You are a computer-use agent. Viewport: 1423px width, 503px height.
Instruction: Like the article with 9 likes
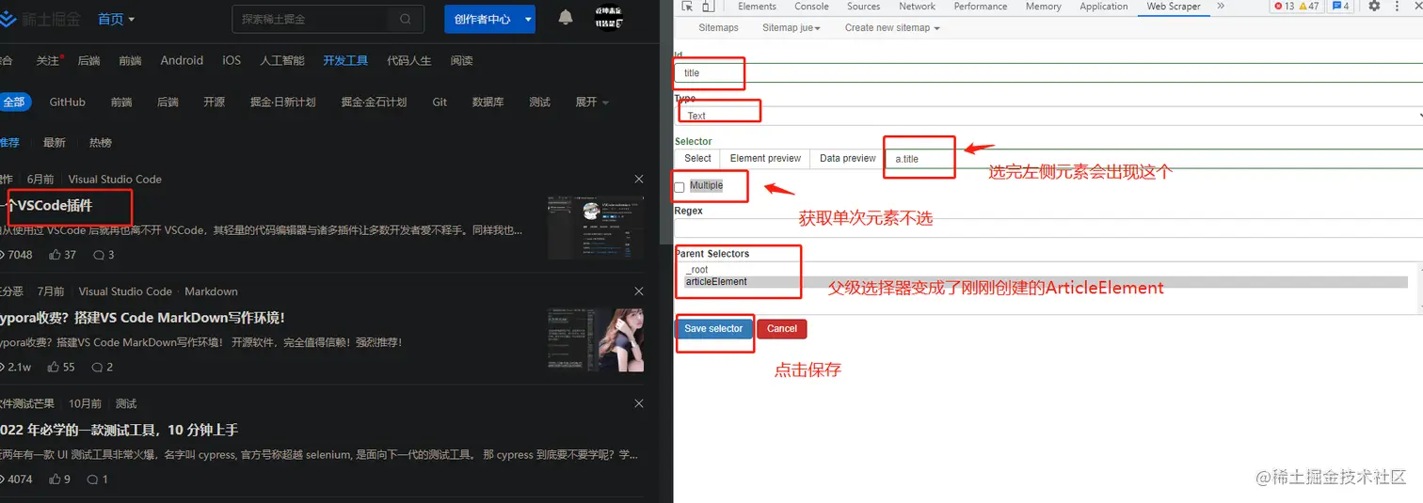(59, 479)
